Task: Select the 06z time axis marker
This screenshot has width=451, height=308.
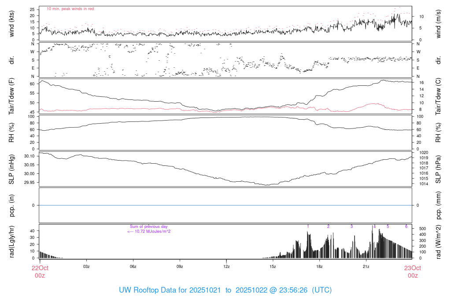Action: tap(133, 267)
